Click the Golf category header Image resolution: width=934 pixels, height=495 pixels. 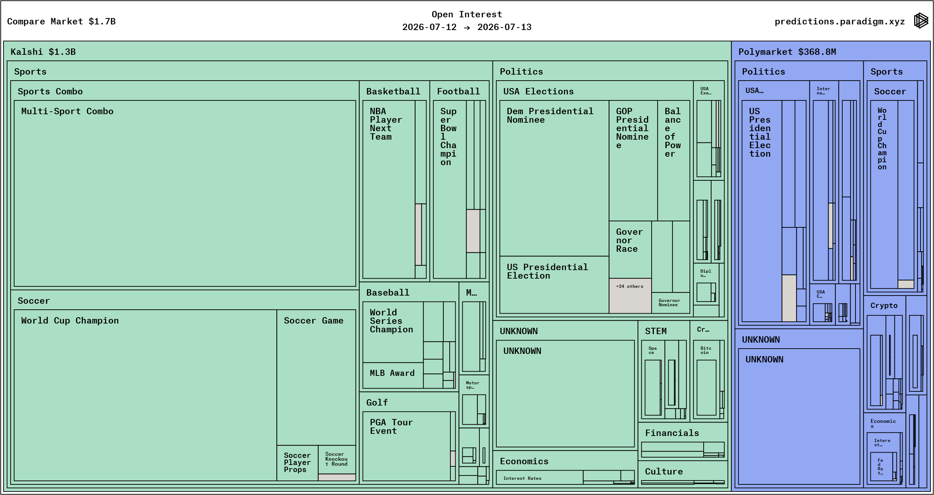[x=377, y=403]
